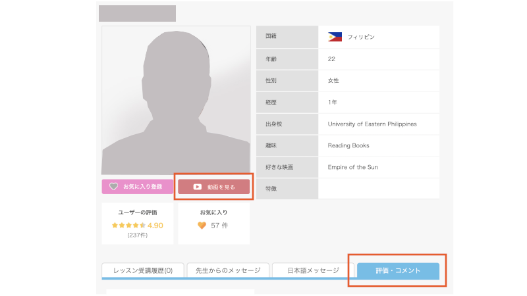This screenshot has width=527, height=296.
Task: Switch to 先生からのメッセージ tab
Action: point(228,270)
